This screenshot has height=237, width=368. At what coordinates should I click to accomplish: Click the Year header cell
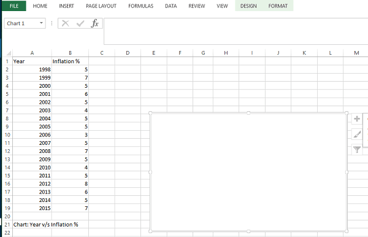click(x=32, y=61)
